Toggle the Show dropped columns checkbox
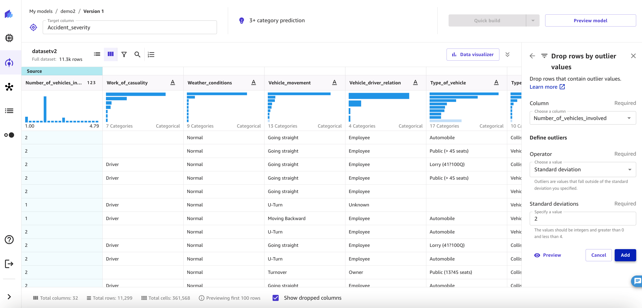The image size is (642, 308). click(276, 298)
